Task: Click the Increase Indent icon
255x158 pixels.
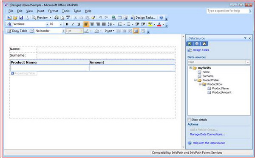Action: coord(143,24)
